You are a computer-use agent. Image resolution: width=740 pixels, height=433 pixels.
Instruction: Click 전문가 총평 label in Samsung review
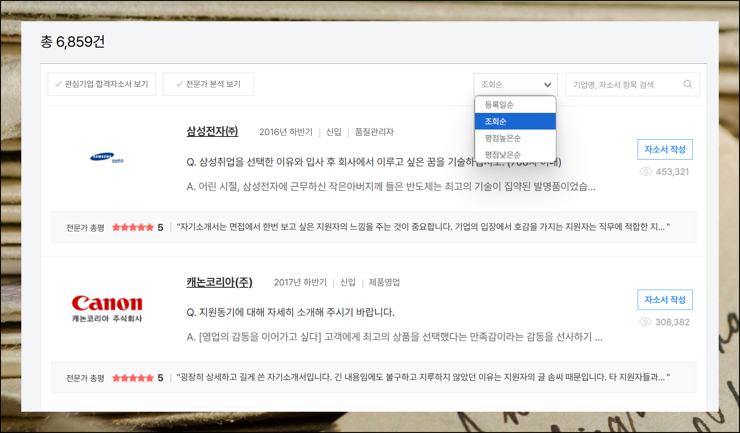(x=85, y=228)
